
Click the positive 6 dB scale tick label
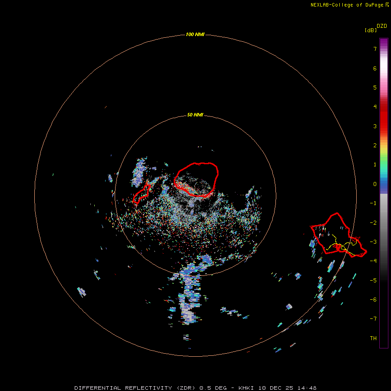tap(375, 68)
